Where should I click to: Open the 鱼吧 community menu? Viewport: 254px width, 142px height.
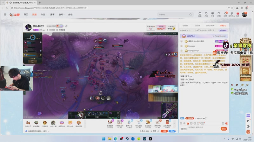[x=70, y=15]
